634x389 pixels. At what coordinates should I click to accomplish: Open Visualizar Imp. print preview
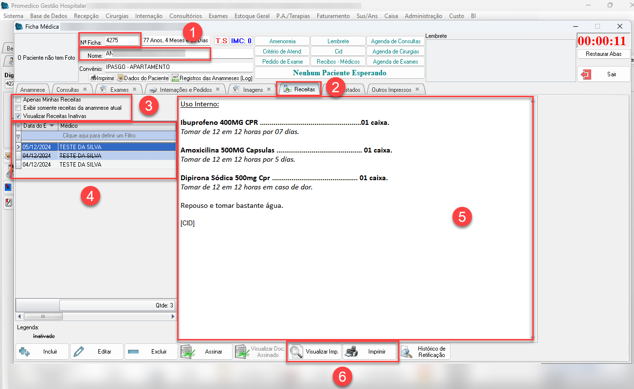coord(314,352)
